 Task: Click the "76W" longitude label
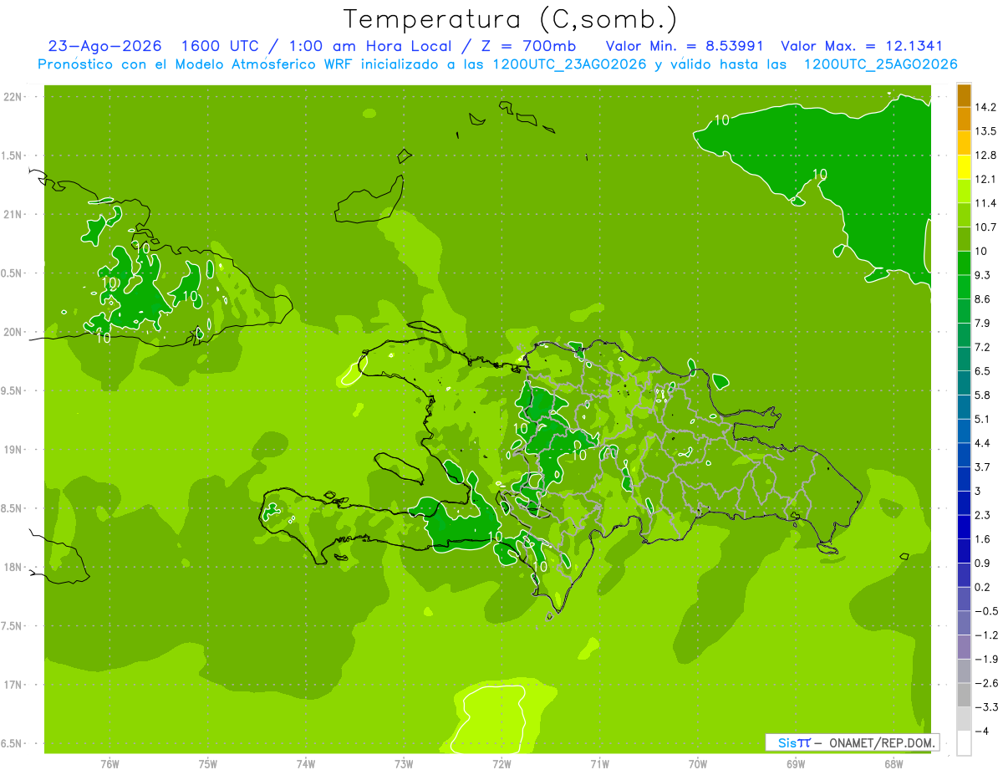pos(109,763)
